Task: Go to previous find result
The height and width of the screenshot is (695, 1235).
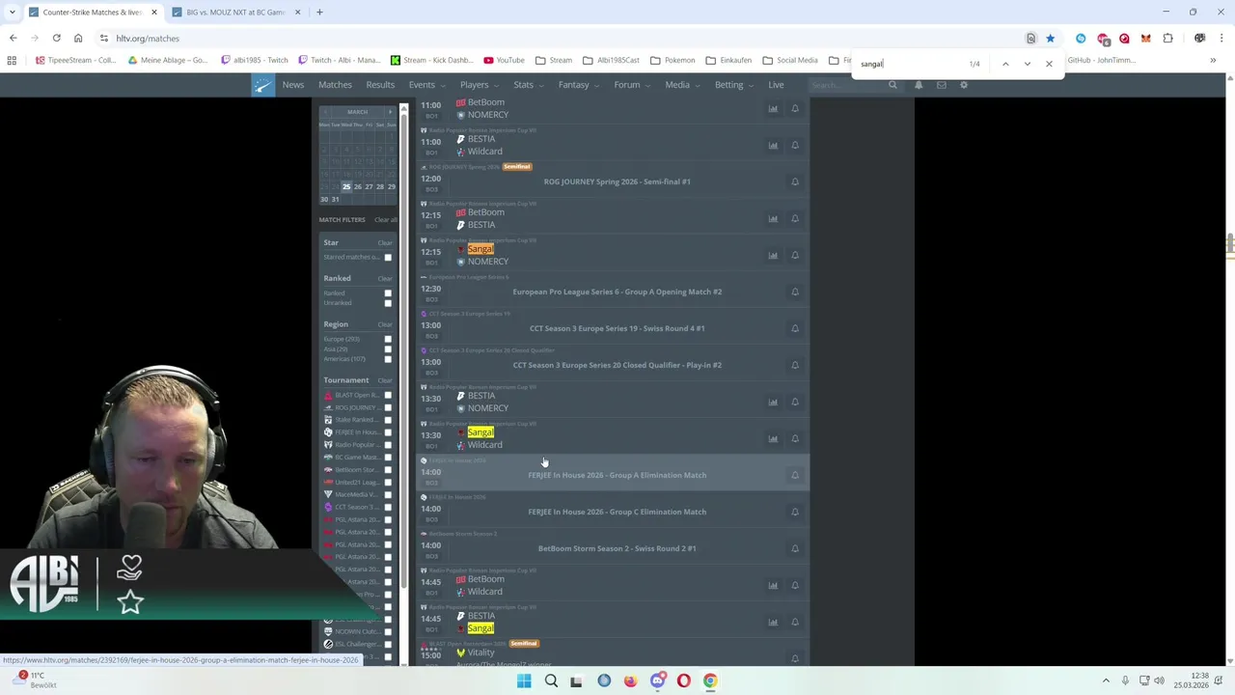Action: coord(1005,64)
